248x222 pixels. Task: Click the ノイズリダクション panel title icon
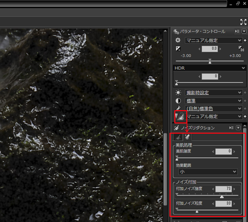pos(176,128)
